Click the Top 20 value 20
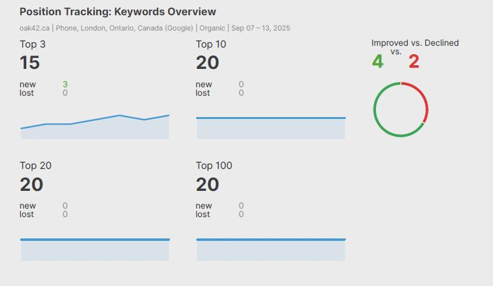This screenshot has width=493, height=286. click(x=31, y=184)
